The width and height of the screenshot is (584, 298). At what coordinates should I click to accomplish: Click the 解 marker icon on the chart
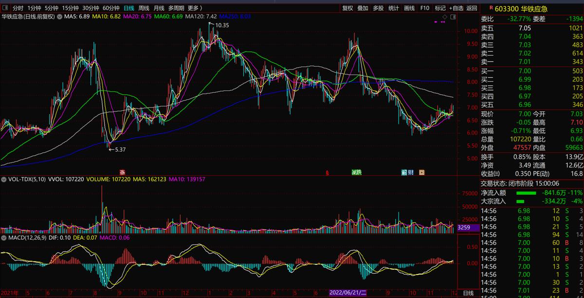click(404, 173)
